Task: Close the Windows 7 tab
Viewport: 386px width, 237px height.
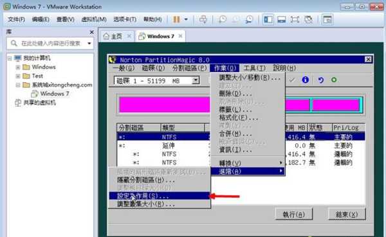Action: point(180,36)
